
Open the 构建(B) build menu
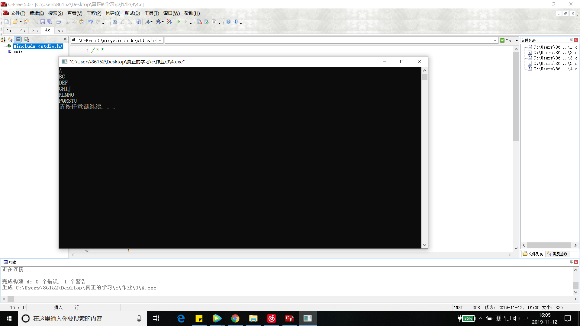point(113,13)
